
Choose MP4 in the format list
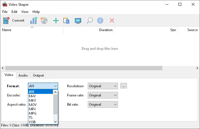pos(41,109)
